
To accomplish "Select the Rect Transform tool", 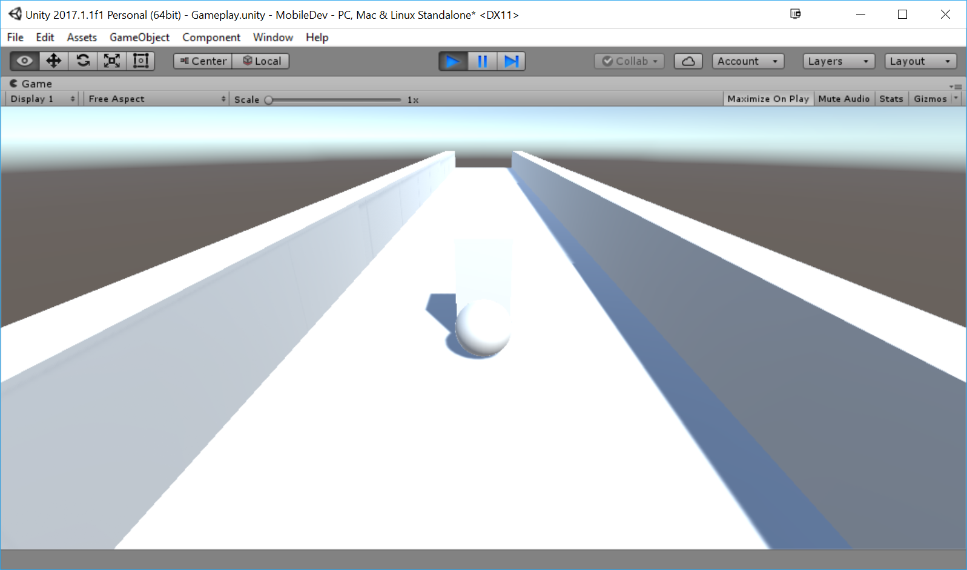I will point(141,61).
